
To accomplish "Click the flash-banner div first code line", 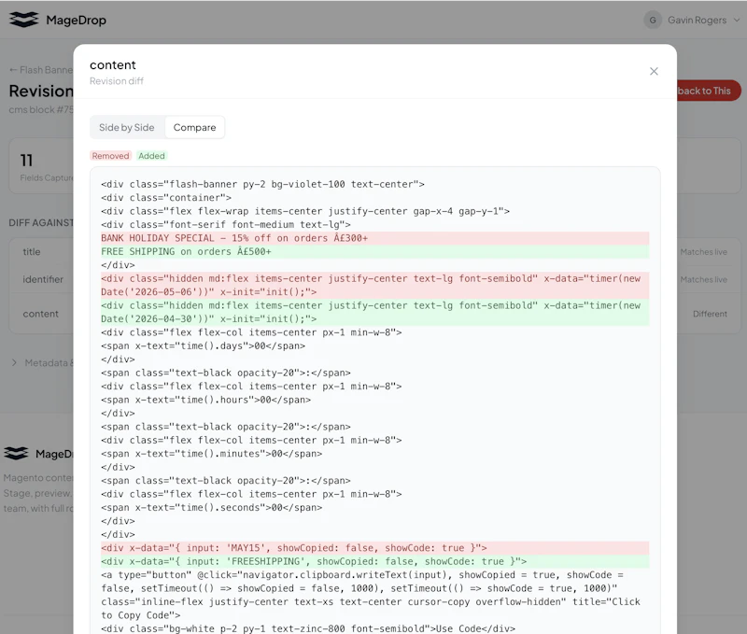I will [x=262, y=184].
